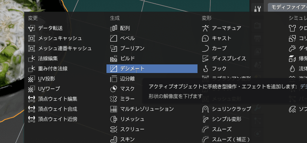Click the マスク mask modifier icon
Image resolution: width=307 pixels, height=143 pixels.
click(114, 89)
